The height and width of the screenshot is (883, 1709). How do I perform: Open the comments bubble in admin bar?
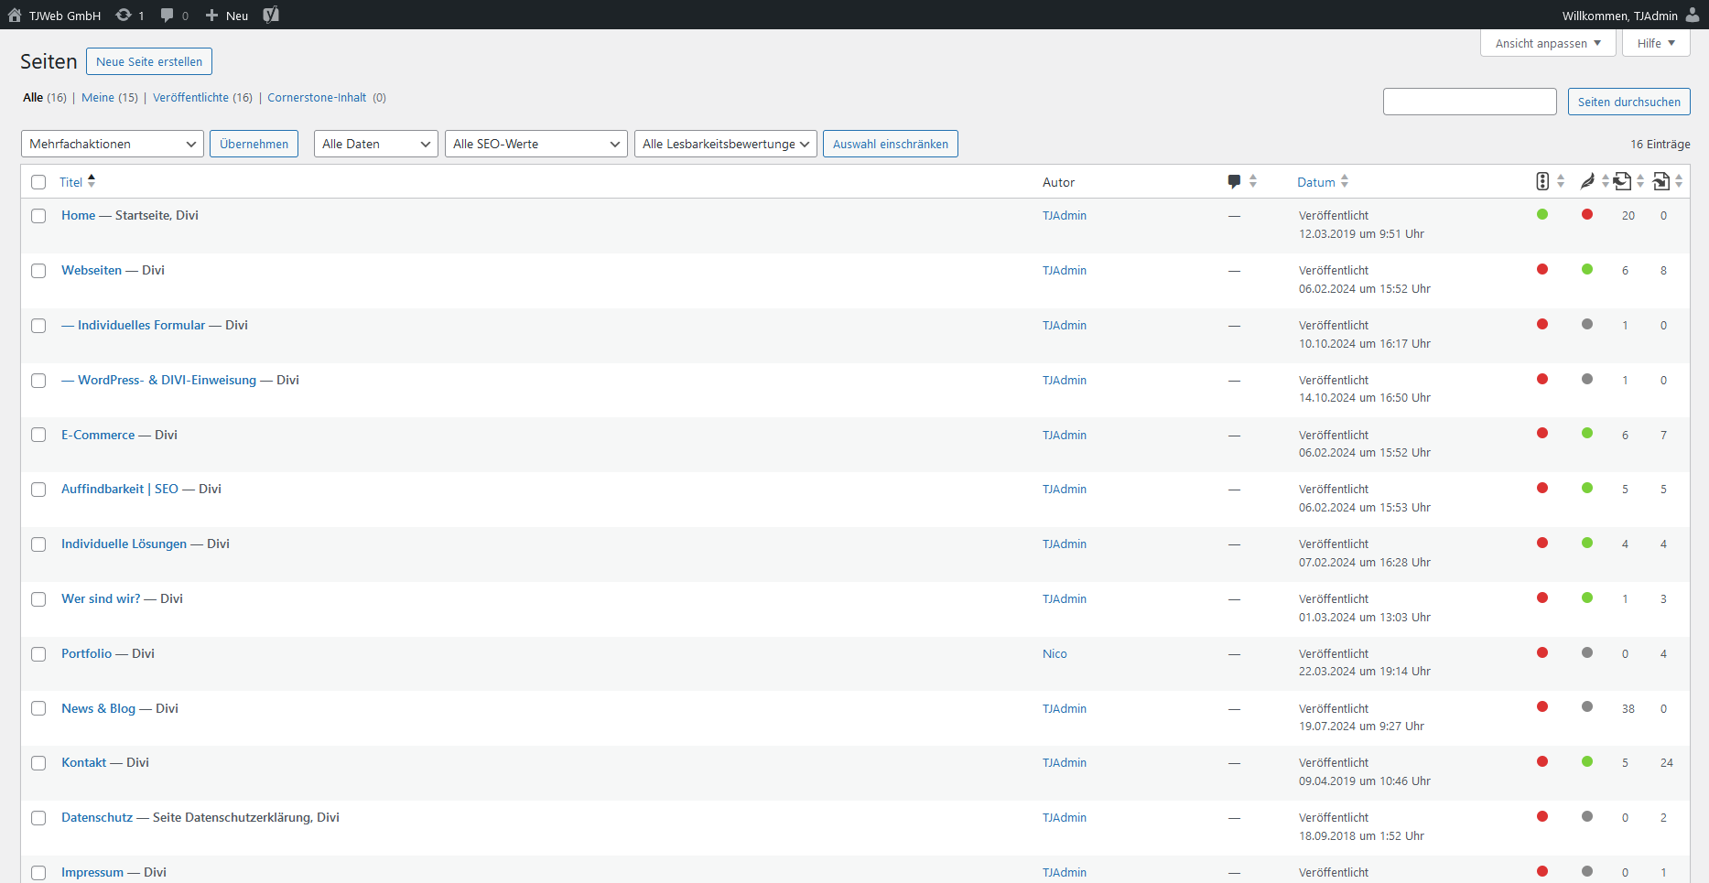coord(167,15)
